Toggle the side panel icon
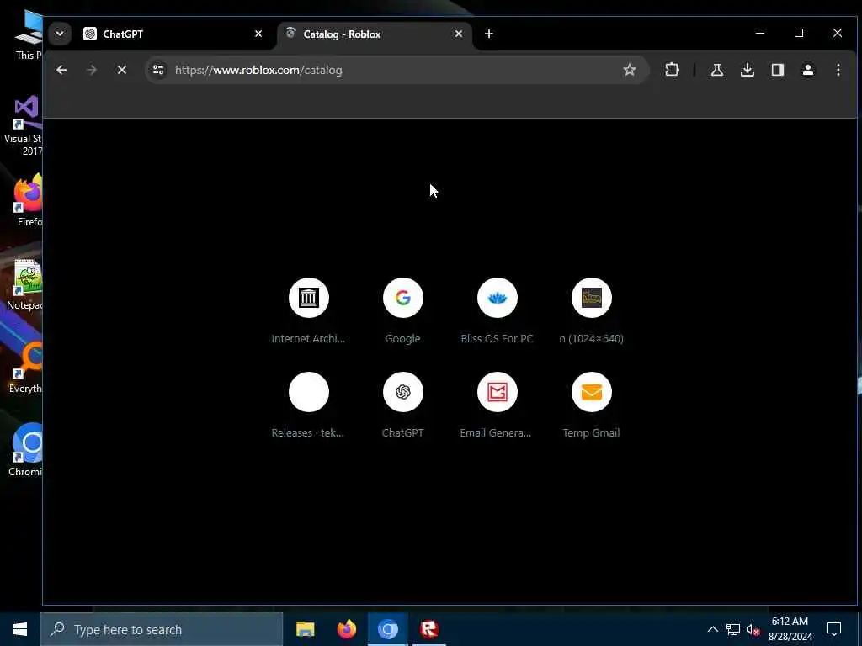 [x=777, y=70]
